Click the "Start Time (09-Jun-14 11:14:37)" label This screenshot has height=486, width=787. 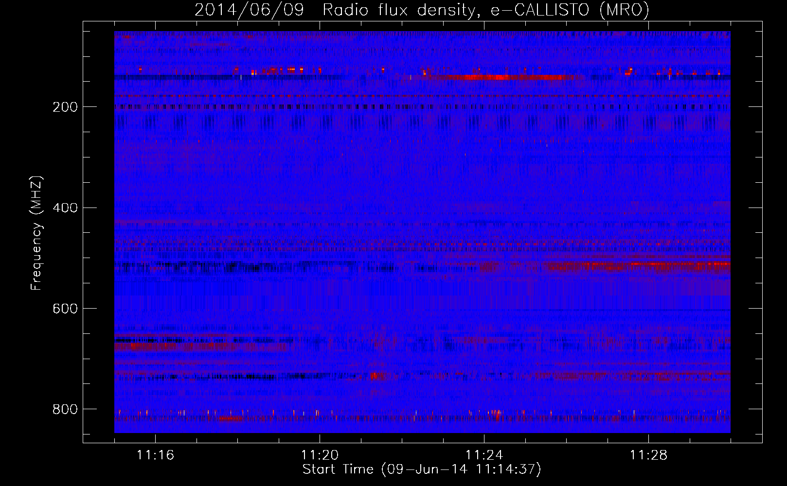point(422,469)
